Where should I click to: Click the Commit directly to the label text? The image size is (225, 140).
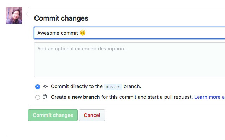point(77,86)
